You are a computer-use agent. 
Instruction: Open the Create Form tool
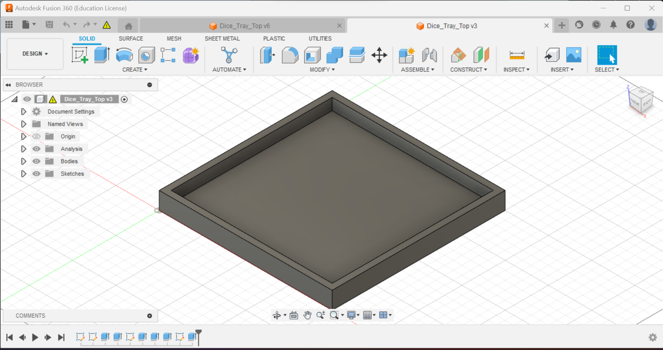(x=191, y=55)
